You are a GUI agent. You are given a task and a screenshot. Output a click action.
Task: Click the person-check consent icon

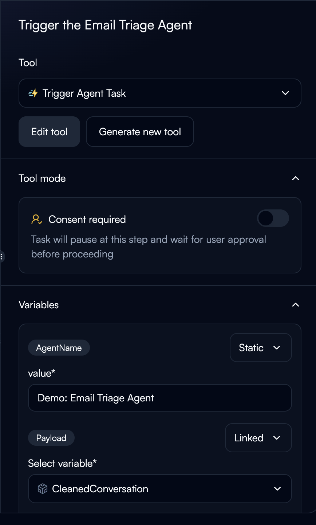pyautogui.click(x=36, y=219)
